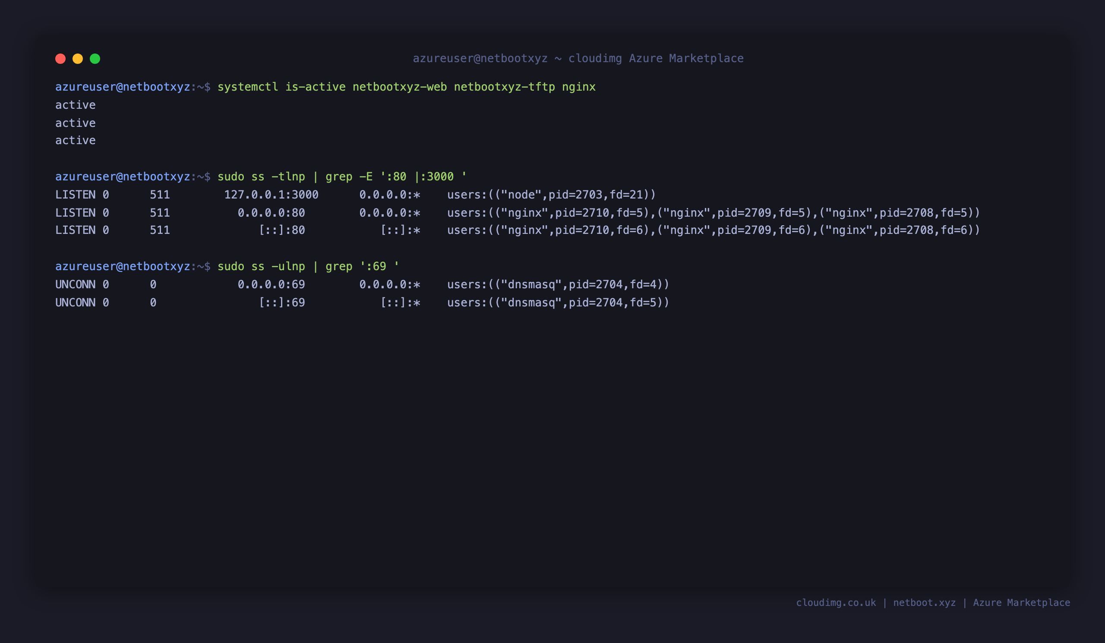Click the red close window dot

60,59
